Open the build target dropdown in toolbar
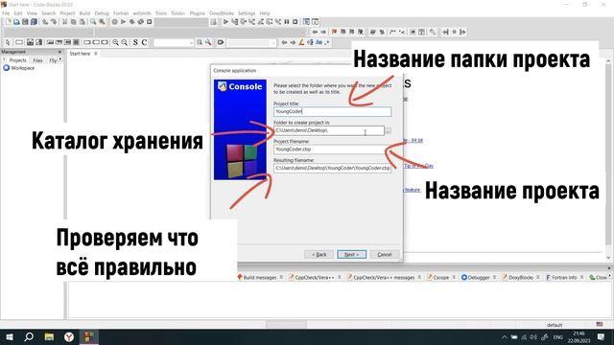614x345 pixels. click(x=181, y=22)
